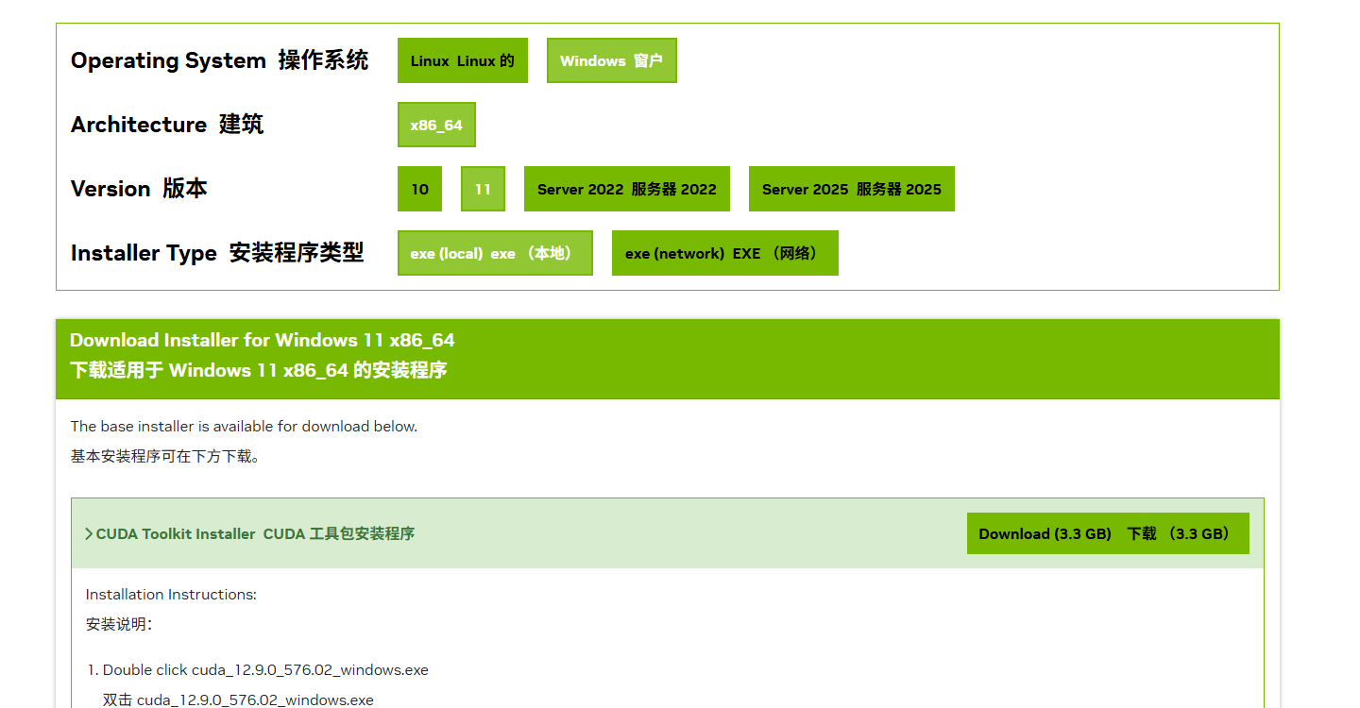Click 'Version' row label
Image resolution: width=1360 pixels, height=708 pixels.
(110, 189)
